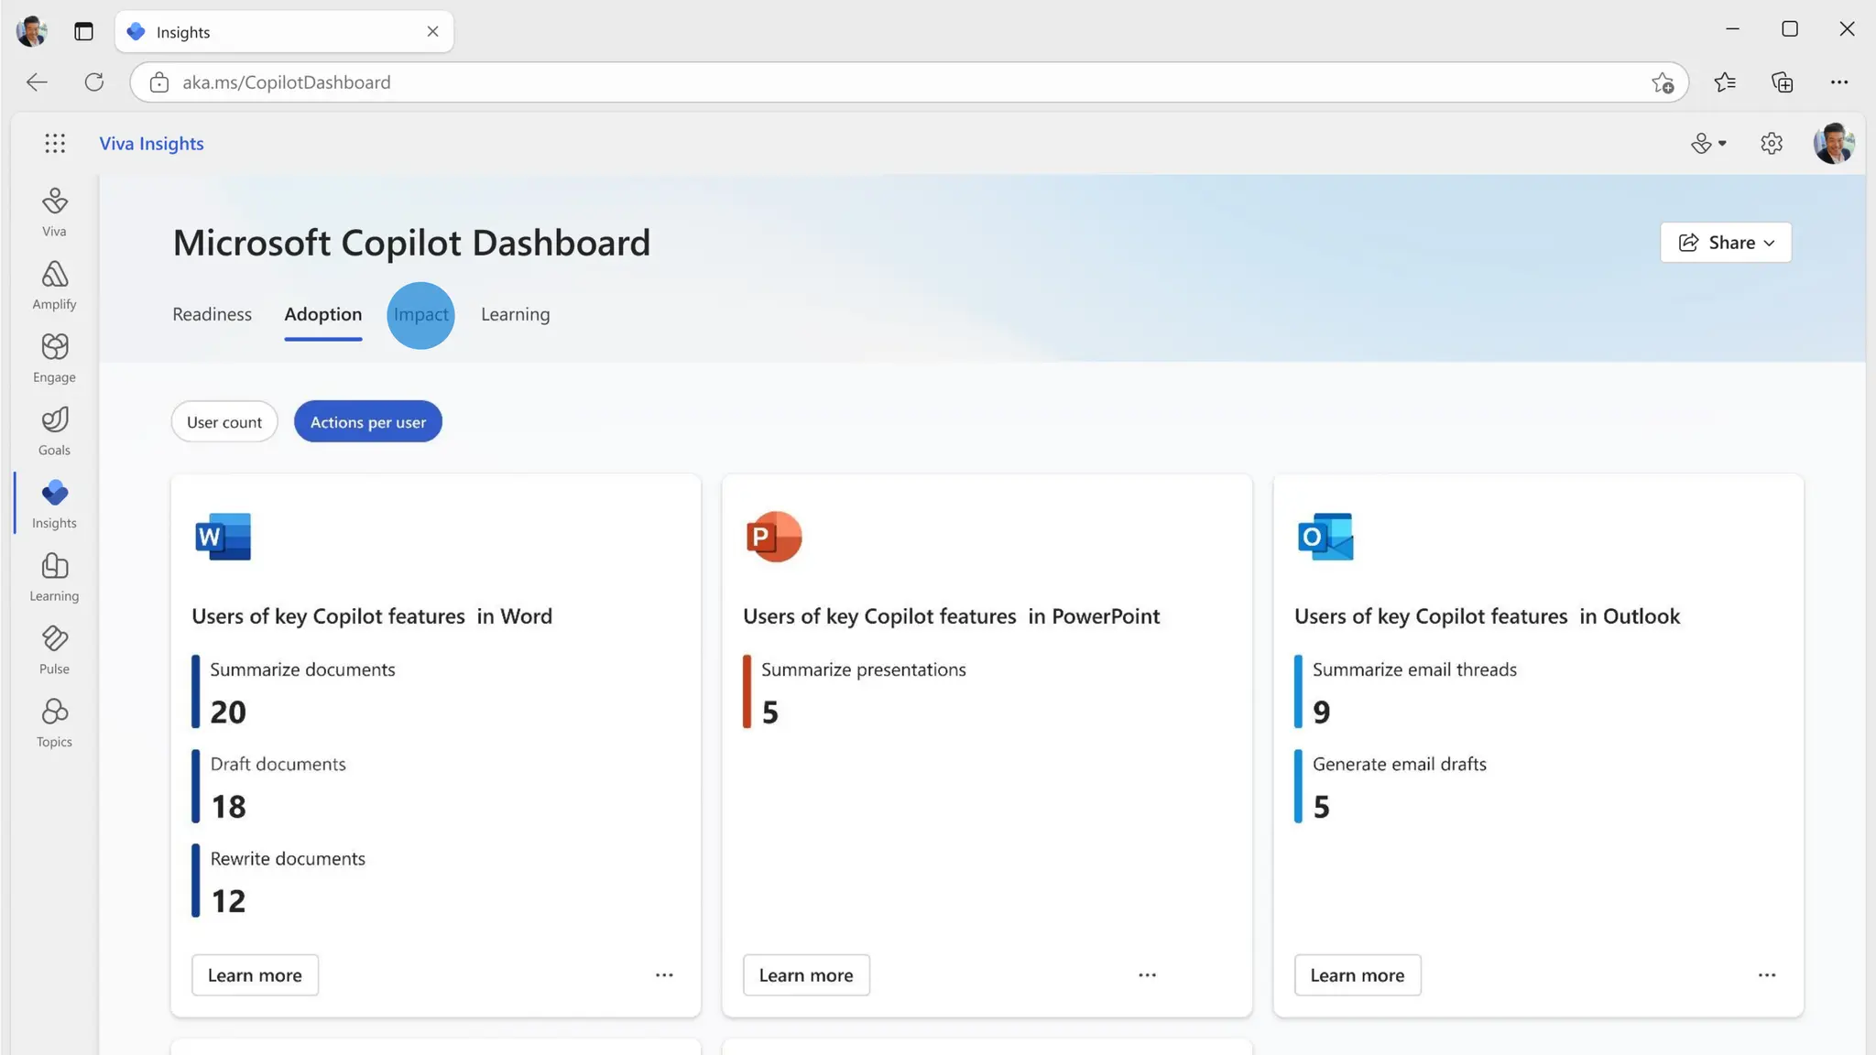Open Viva Amplify from sidebar
This screenshot has width=1876, height=1055.
(54, 284)
